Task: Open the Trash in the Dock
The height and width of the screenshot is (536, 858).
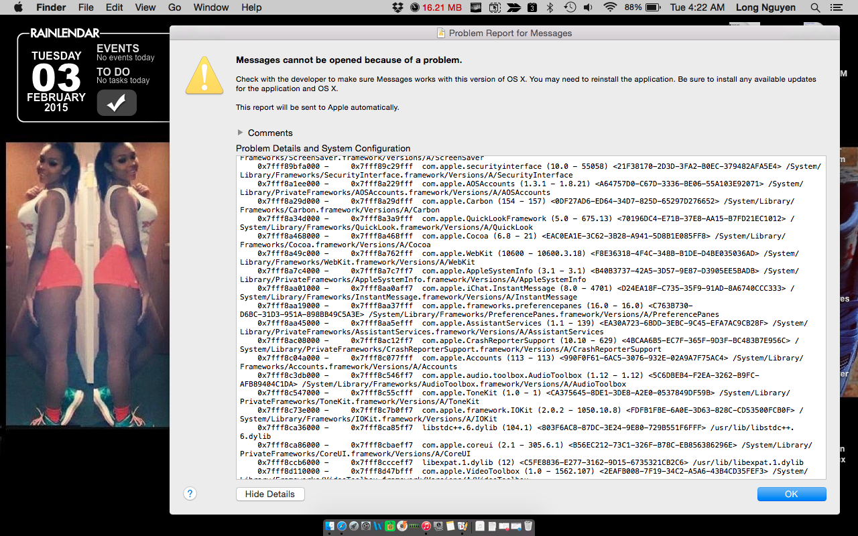Action: pos(528,526)
